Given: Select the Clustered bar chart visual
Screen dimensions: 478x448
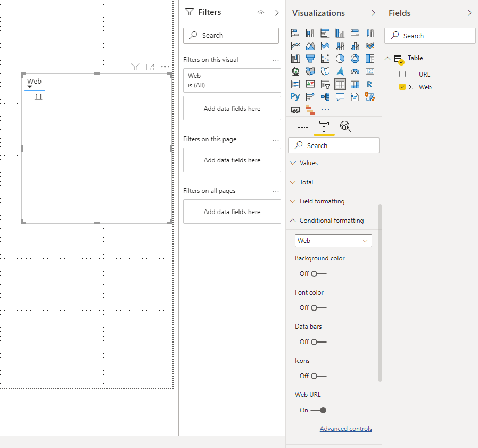Looking at the screenshot, I should pyautogui.click(x=325, y=33).
